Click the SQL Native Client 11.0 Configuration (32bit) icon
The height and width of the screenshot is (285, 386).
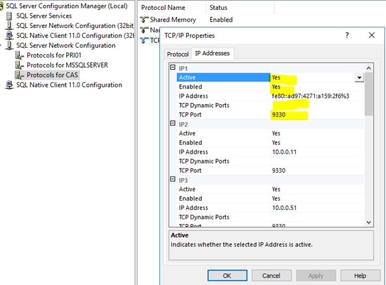click(9, 35)
